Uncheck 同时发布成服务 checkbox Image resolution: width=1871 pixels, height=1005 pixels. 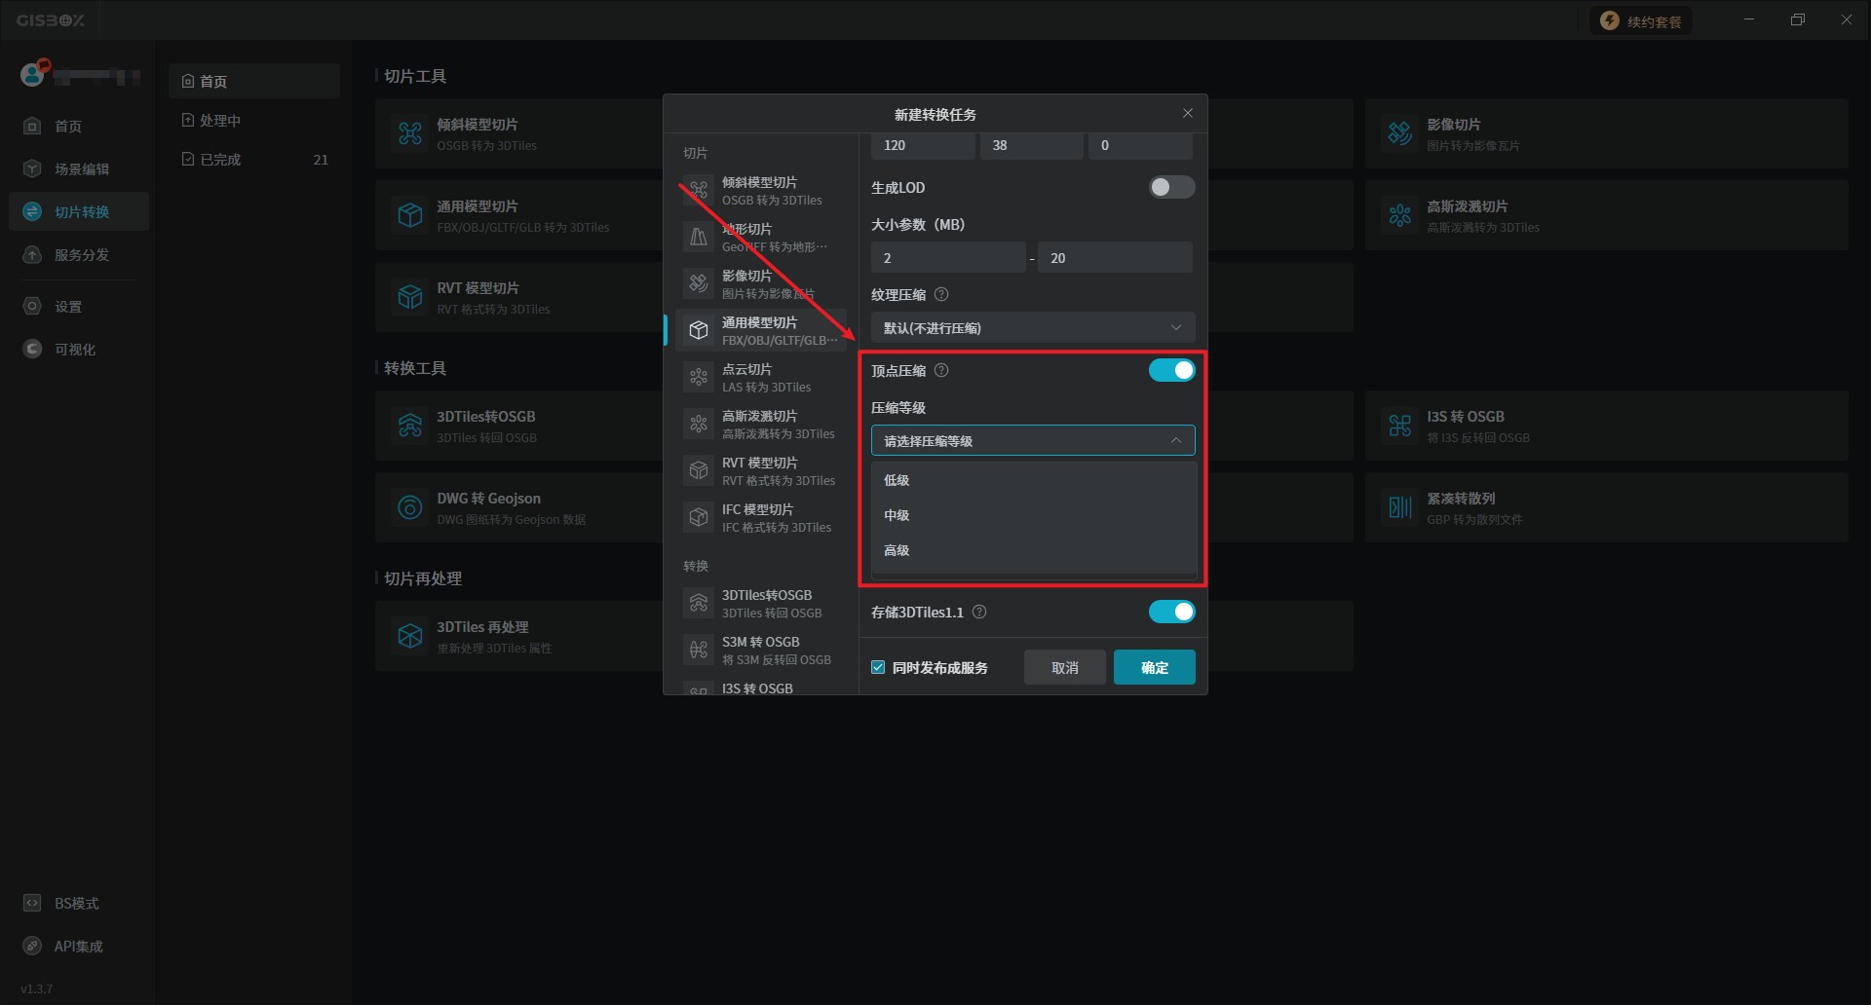(878, 668)
